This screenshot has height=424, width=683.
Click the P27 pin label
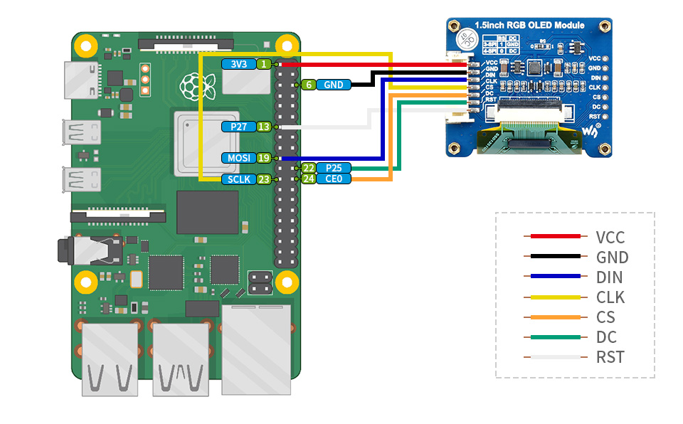[x=239, y=127]
